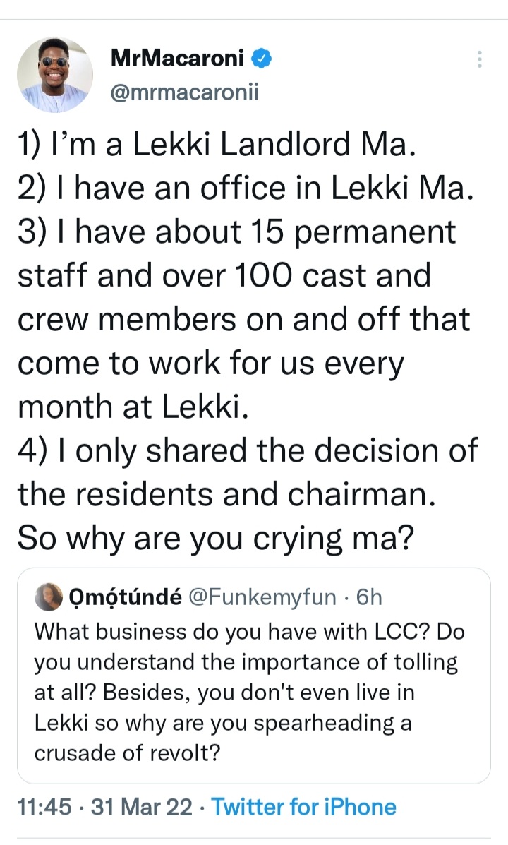
Task: Click the MrMacaroni display name
Action: [x=177, y=60]
